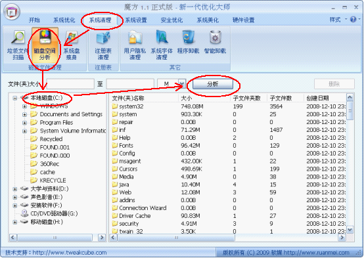The width and height of the screenshot is (364, 258).
Task: Open the 注册表清理 registry cleaner
Action: pyautogui.click(x=103, y=45)
